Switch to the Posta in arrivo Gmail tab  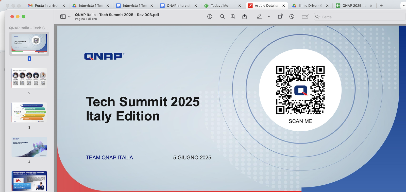(46, 6)
